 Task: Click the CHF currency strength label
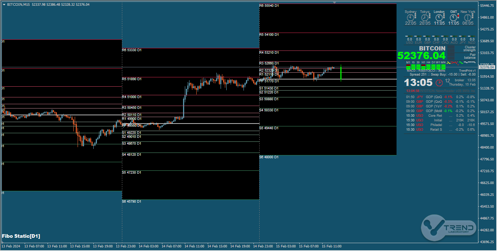(x=436, y=43)
